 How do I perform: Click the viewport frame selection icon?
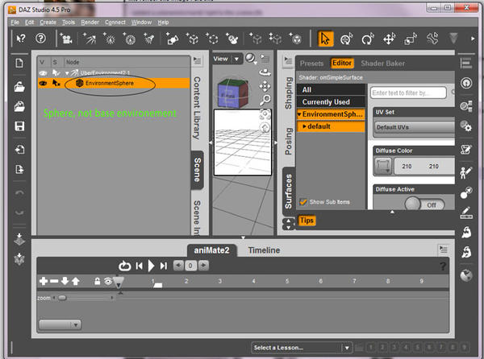pos(265,114)
